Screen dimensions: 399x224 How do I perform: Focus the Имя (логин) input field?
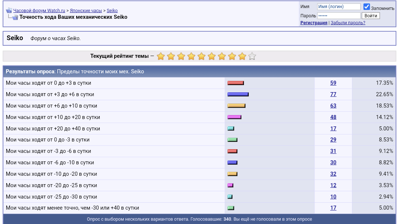[339, 7]
